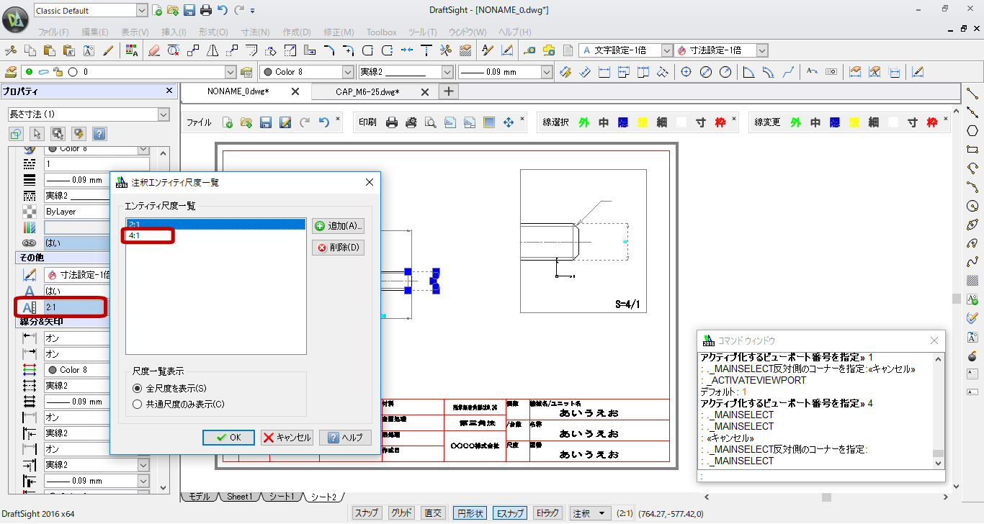Click the キャンセル button in the dialog
Screen dimensions: 984x524
click(287, 438)
